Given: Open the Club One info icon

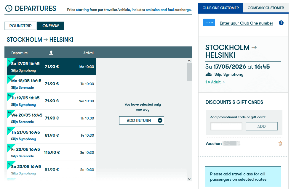Looking at the screenshot, I should coord(281,23).
